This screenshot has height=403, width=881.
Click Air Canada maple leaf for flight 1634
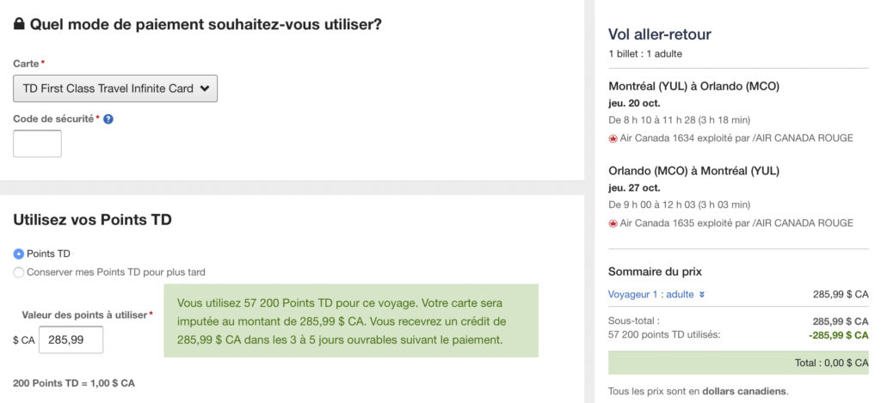[x=613, y=138]
